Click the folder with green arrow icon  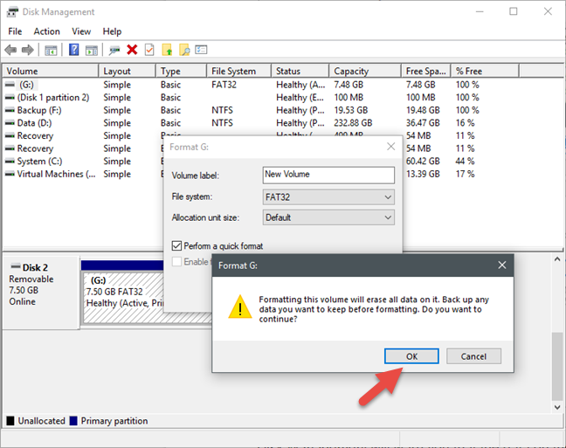167,50
